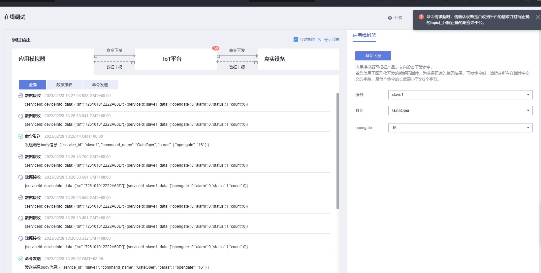The width and height of the screenshot is (541, 273).
Task: Click the serviceId data line under 13:26:13.401
Action: (136, 226)
